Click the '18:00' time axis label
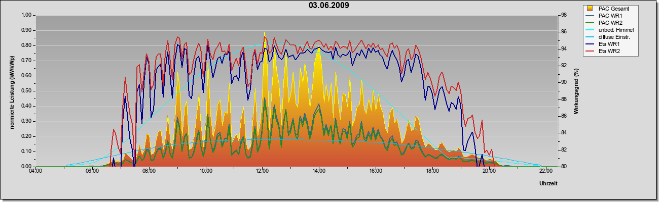This screenshot has width=659, height=202. [433, 171]
